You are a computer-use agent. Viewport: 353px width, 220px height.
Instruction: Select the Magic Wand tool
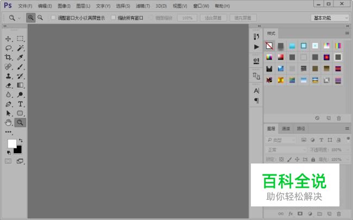pyautogui.click(x=20, y=48)
